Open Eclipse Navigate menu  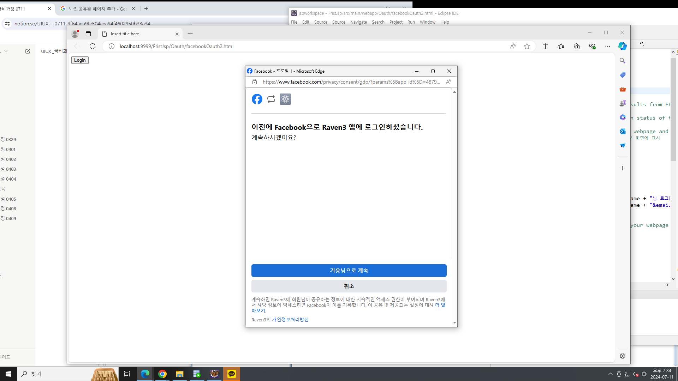358,22
